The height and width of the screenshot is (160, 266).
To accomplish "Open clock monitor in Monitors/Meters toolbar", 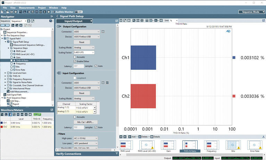I will coord(30,114).
